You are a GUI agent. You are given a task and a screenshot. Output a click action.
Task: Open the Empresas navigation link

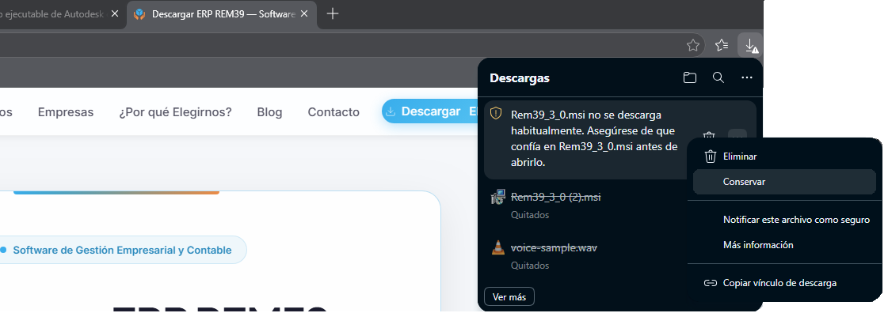pyautogui.click(x=66, y=112)
